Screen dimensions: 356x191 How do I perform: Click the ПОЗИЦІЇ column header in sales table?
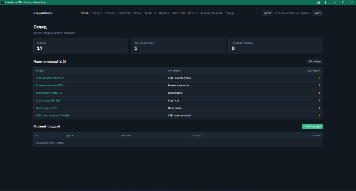click(197, 136)
